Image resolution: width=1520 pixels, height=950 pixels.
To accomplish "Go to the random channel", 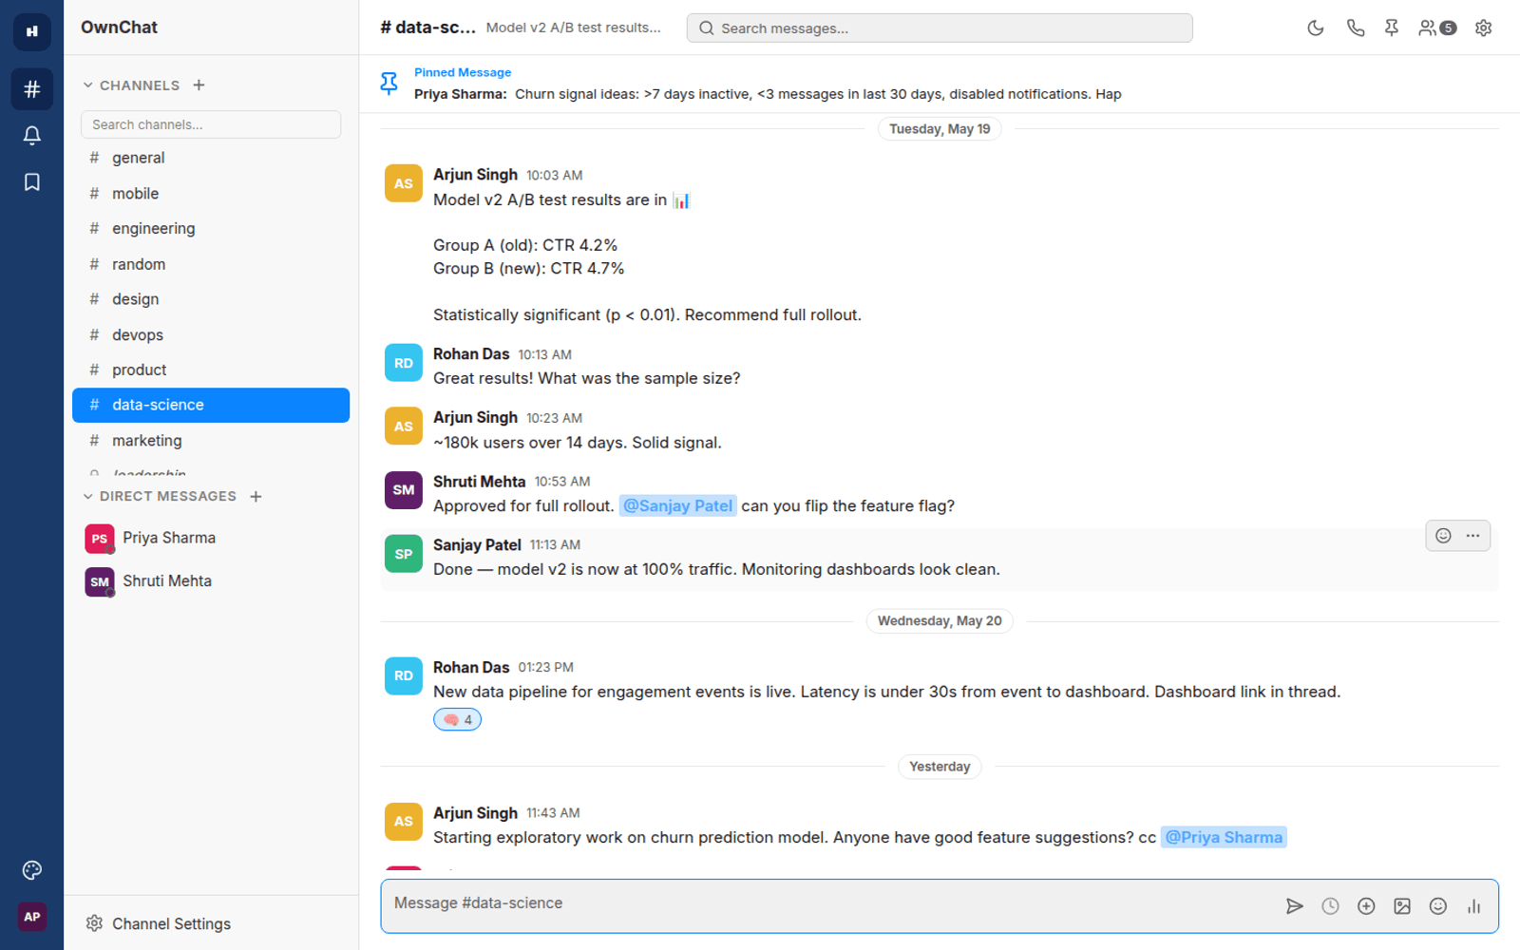I will click(211, 264).
